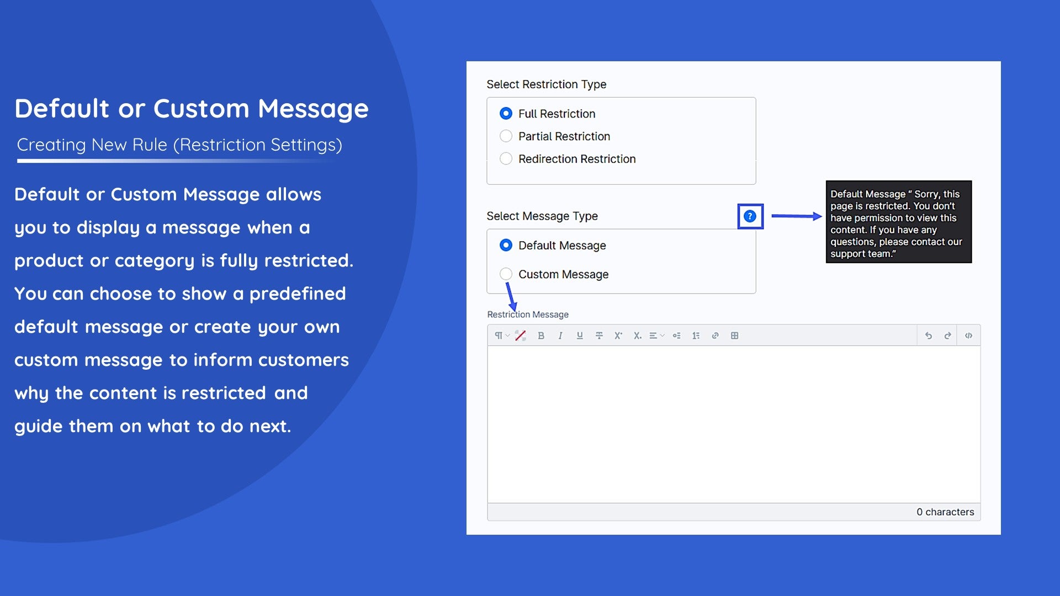Insert a bulleted list
1060x596 pixels.
676,336
